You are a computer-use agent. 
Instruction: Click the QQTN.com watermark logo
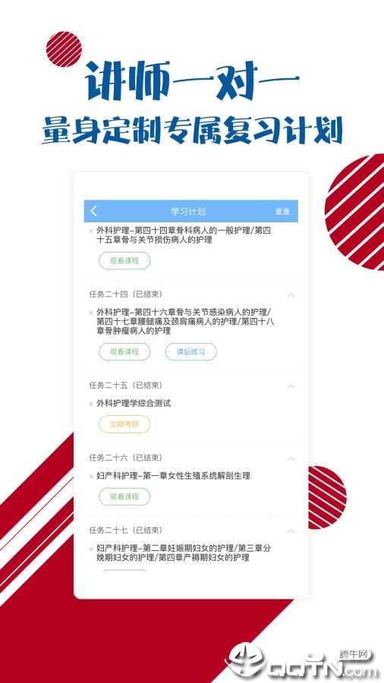coord(301,660)
